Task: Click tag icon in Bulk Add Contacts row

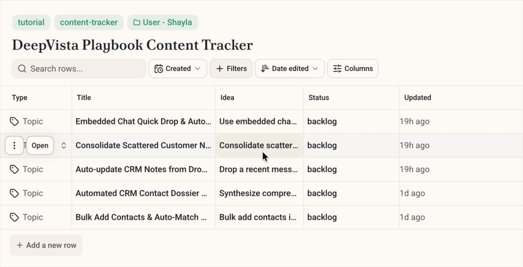Action: coord(14,217)
